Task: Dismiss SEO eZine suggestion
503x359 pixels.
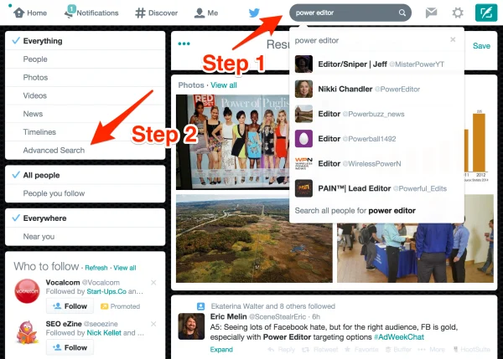Action: tap(153, 324)
